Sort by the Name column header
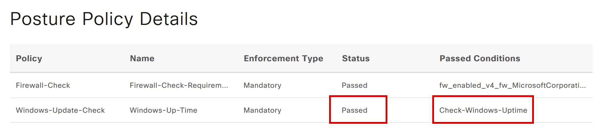Screen dimensions: 602x135 142,58
